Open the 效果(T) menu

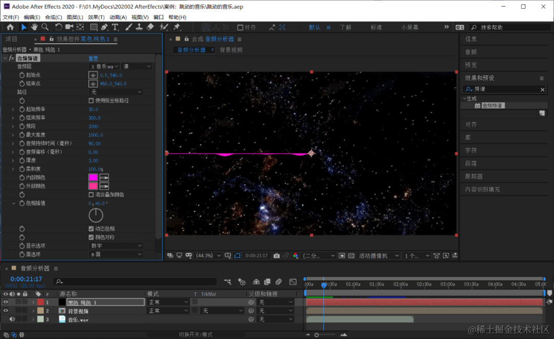tap(96, 17)
